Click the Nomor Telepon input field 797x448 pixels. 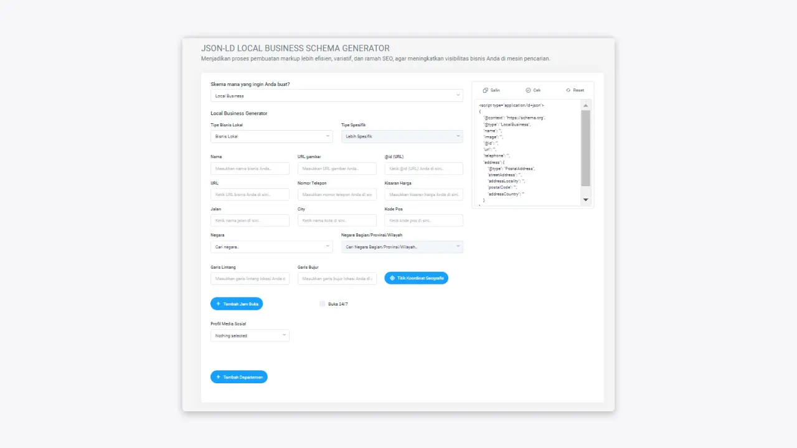point(337,194)
